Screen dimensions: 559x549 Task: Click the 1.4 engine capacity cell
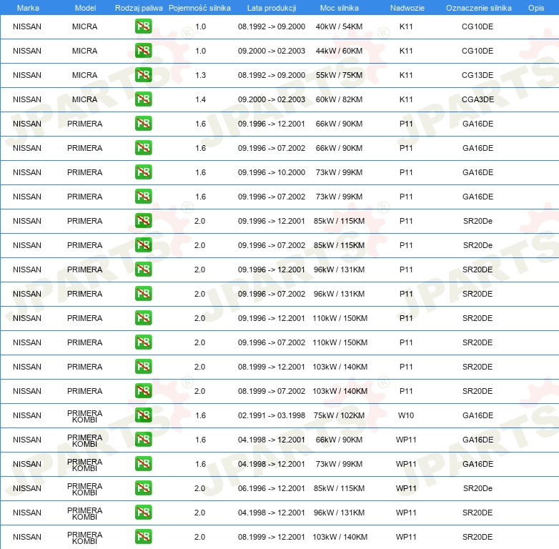pos(200,99)
